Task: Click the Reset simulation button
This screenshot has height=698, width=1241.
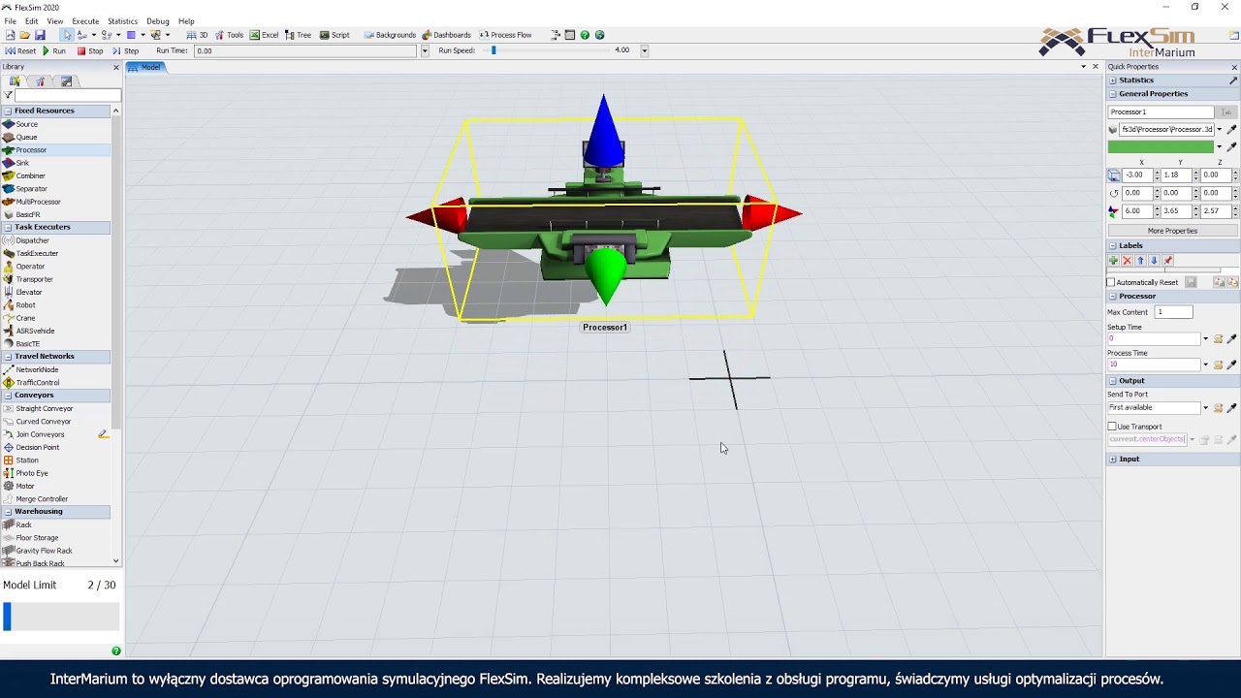Action: (20, 50)
